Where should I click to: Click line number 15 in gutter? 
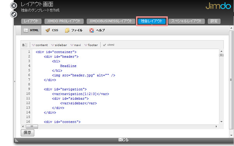[x=28, y=117]
